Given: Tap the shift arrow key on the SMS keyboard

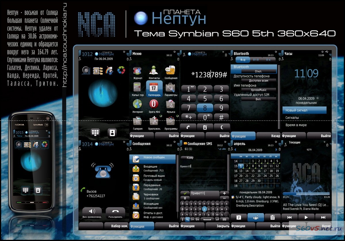Looking at the screenshot, I should click(183, 219).
